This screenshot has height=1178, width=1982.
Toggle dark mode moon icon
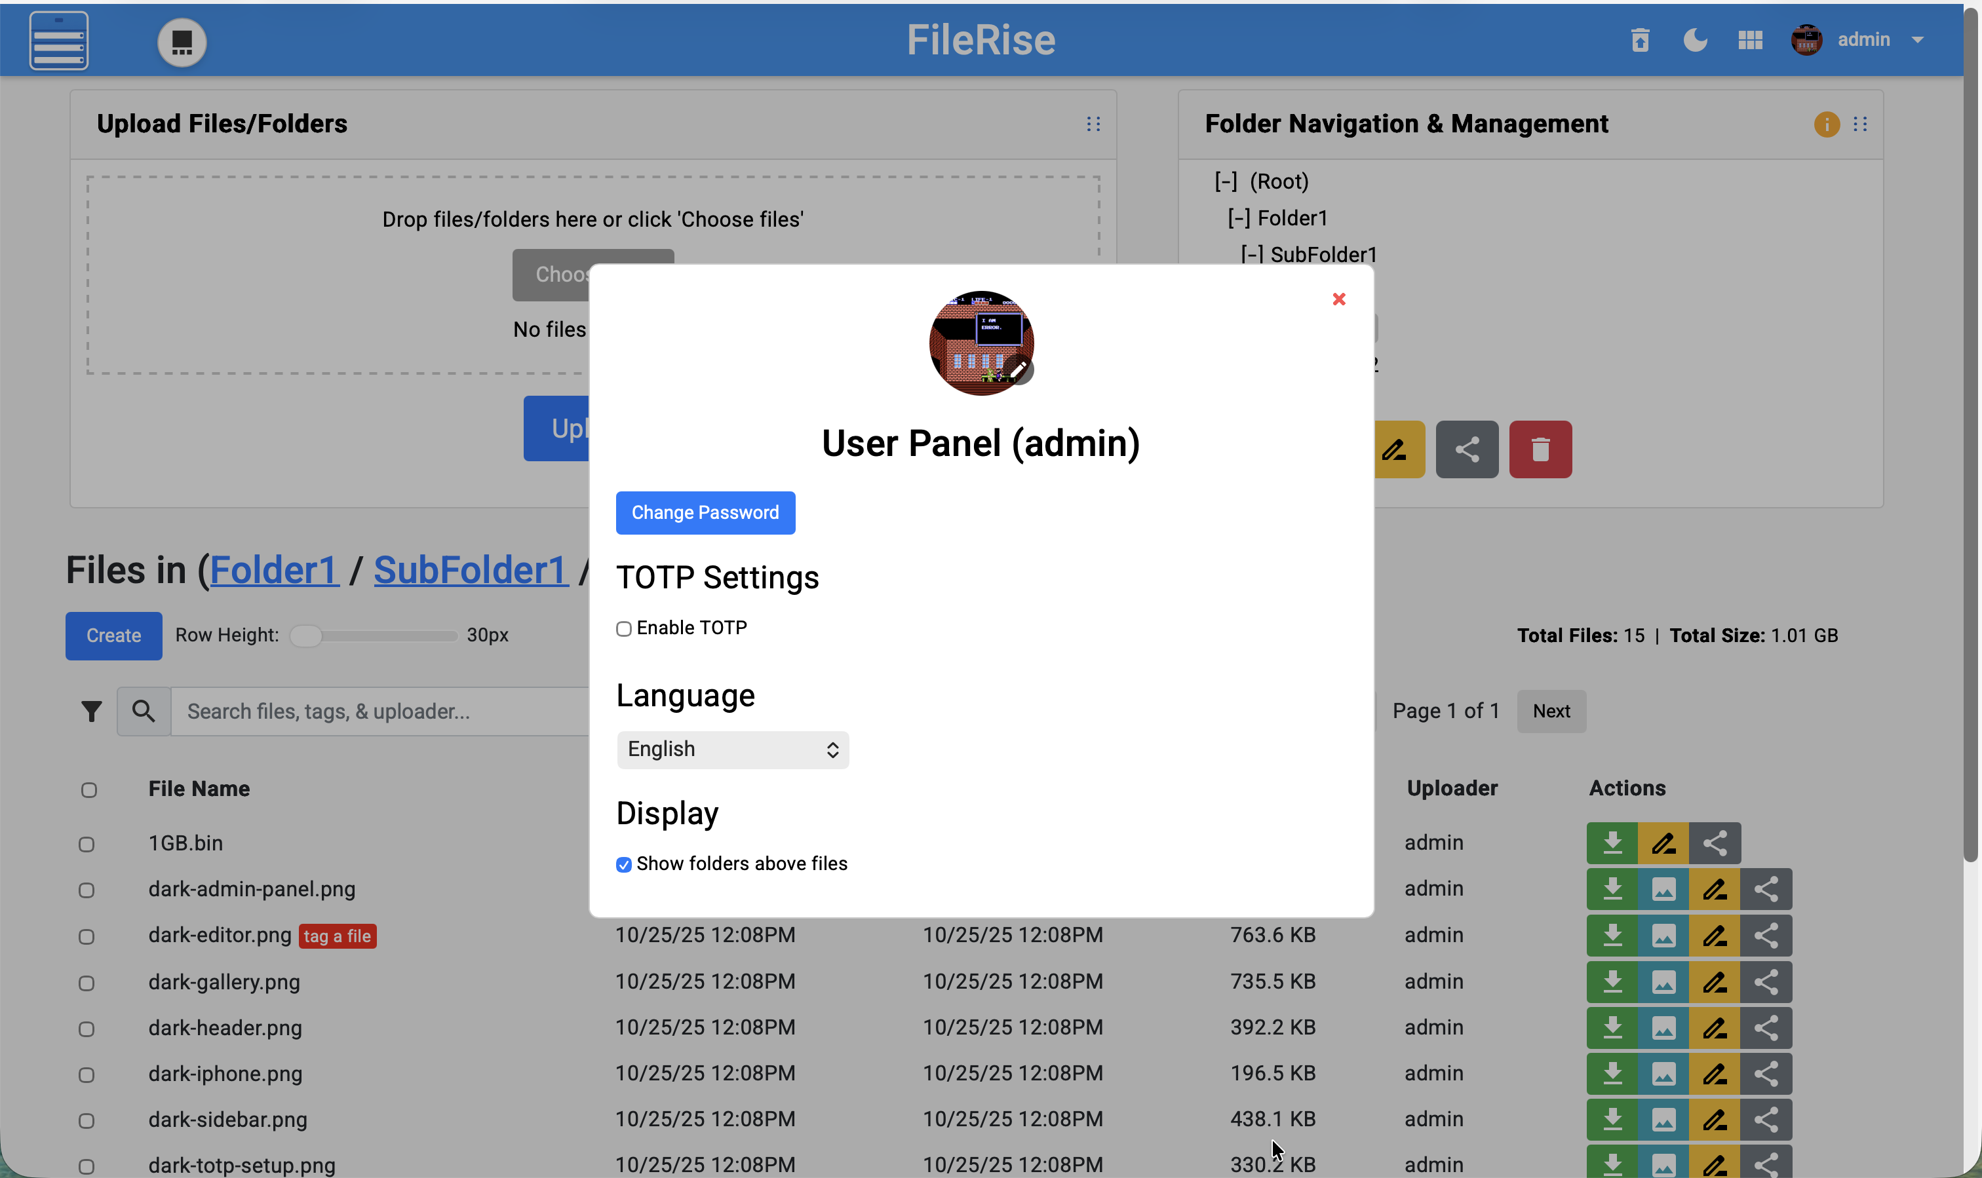click(1694, 40)
